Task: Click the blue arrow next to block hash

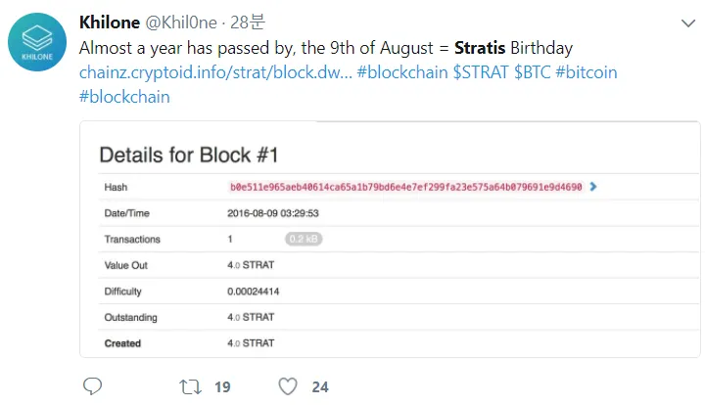Action: [593, 187]
